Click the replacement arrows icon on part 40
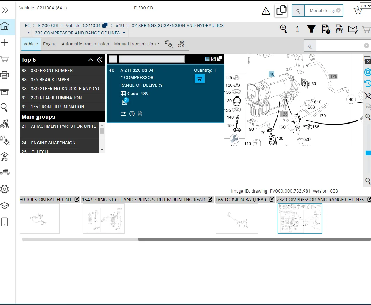This screenshot has width=371, height=305. (x=123, y=114)
